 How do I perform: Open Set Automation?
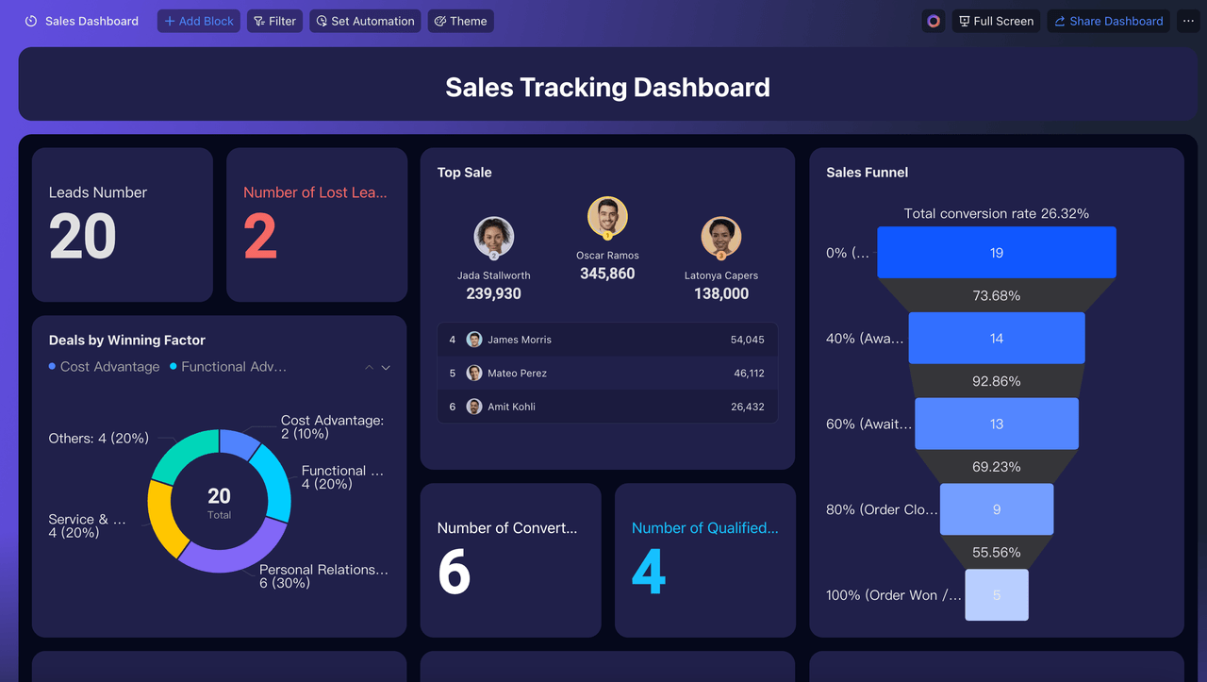pyautogui.click(x=365, y=21)
